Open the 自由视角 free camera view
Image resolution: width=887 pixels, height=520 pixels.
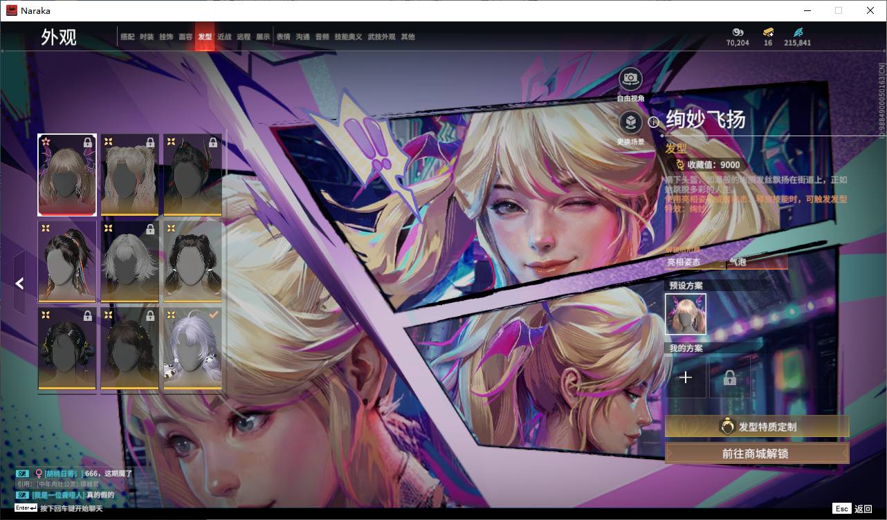click(x=630, y=79)
